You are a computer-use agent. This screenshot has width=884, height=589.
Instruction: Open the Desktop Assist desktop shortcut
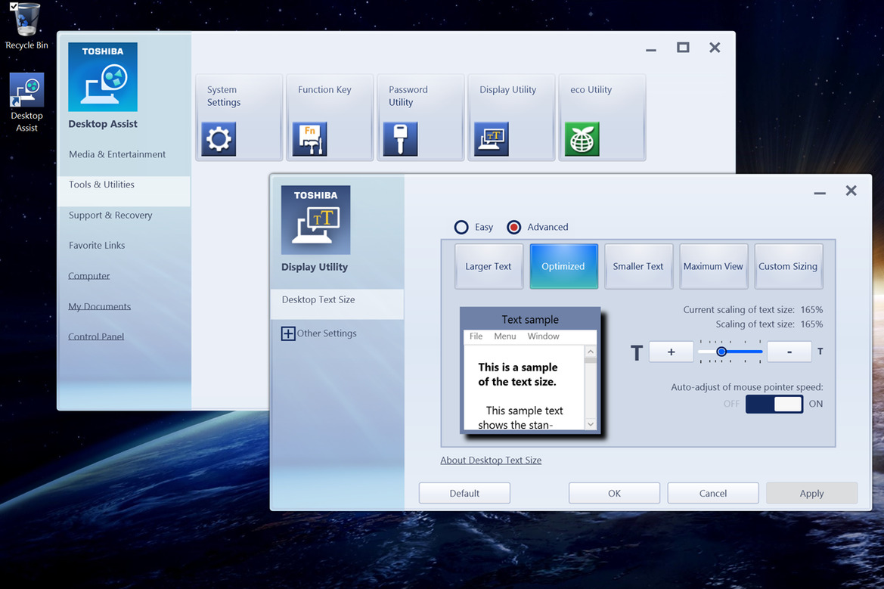tap(26, 103)
